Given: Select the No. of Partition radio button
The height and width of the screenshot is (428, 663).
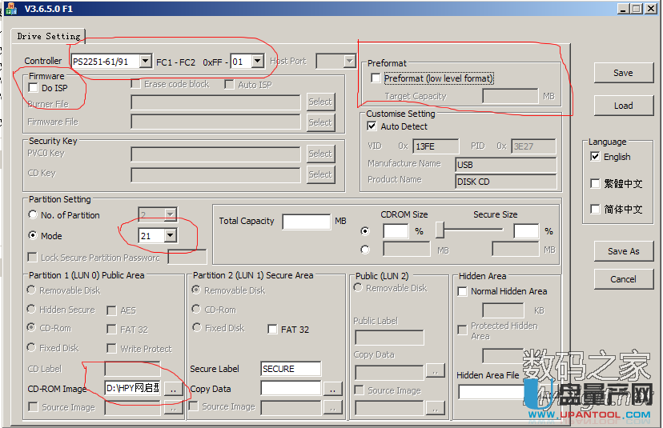Looking at the screenshot, I should tap(33, 215).
